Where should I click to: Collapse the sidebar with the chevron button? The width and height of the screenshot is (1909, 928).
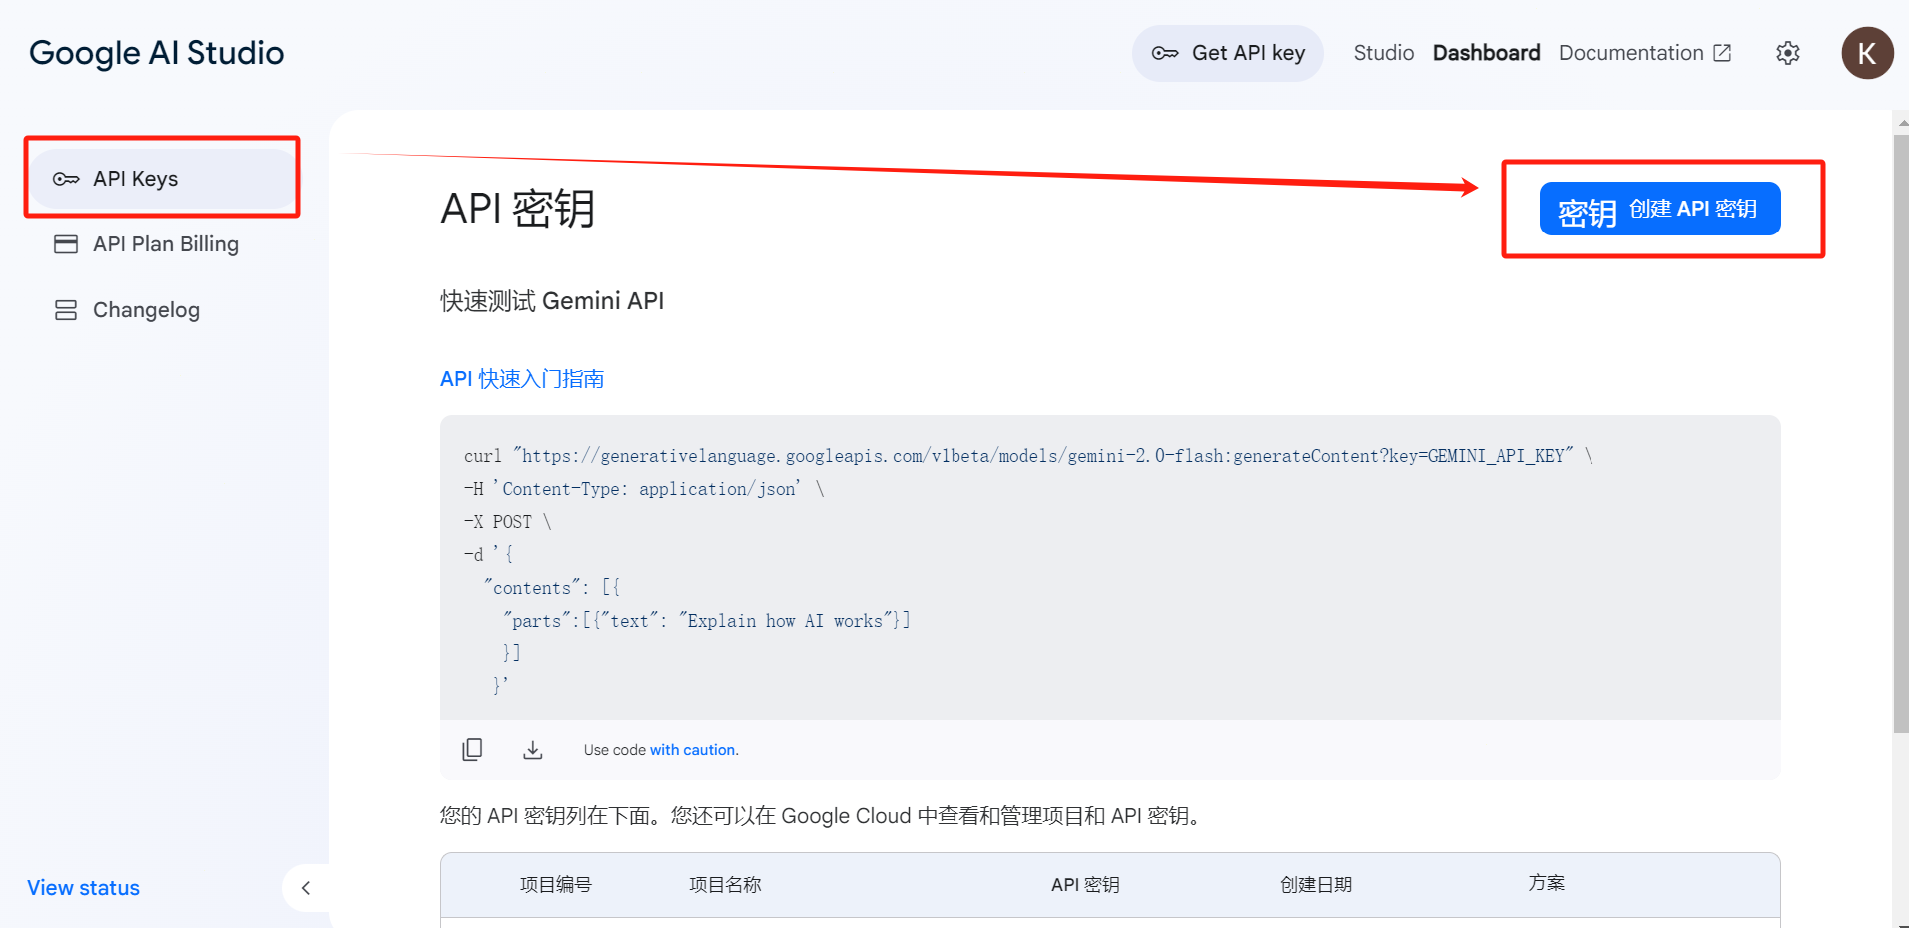coord(306,888)
